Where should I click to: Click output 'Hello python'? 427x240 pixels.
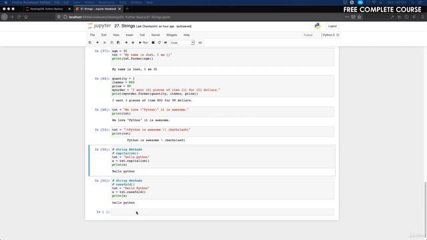(123, 171)
